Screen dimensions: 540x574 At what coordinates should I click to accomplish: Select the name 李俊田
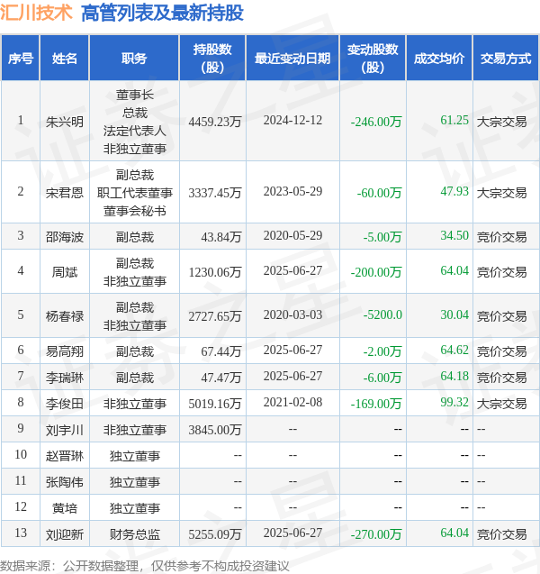[64, 404]
